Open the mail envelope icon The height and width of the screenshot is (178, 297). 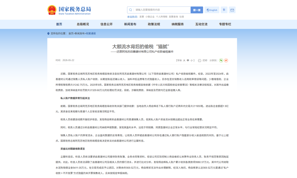pyautogui.click(x=232, y=10)
